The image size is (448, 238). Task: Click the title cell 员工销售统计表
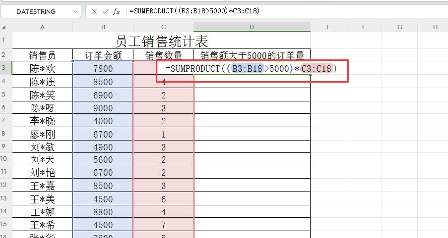(161, 41)
